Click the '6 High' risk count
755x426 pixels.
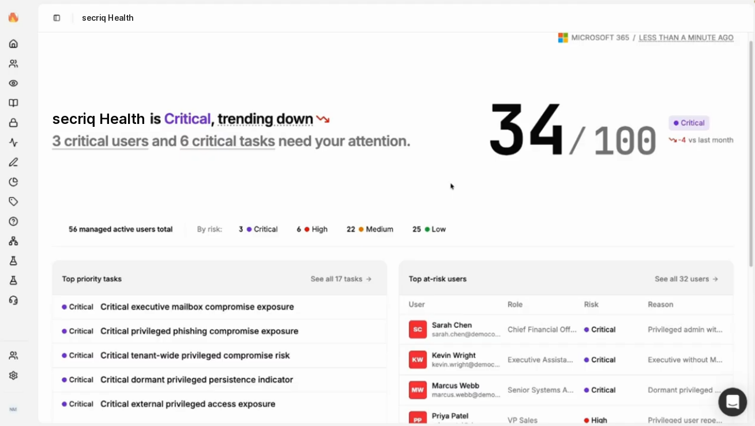(312, 229)
